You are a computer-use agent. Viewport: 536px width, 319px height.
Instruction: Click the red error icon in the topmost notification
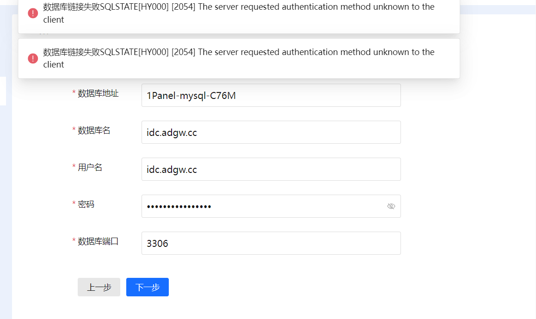[x=33, y=13]
